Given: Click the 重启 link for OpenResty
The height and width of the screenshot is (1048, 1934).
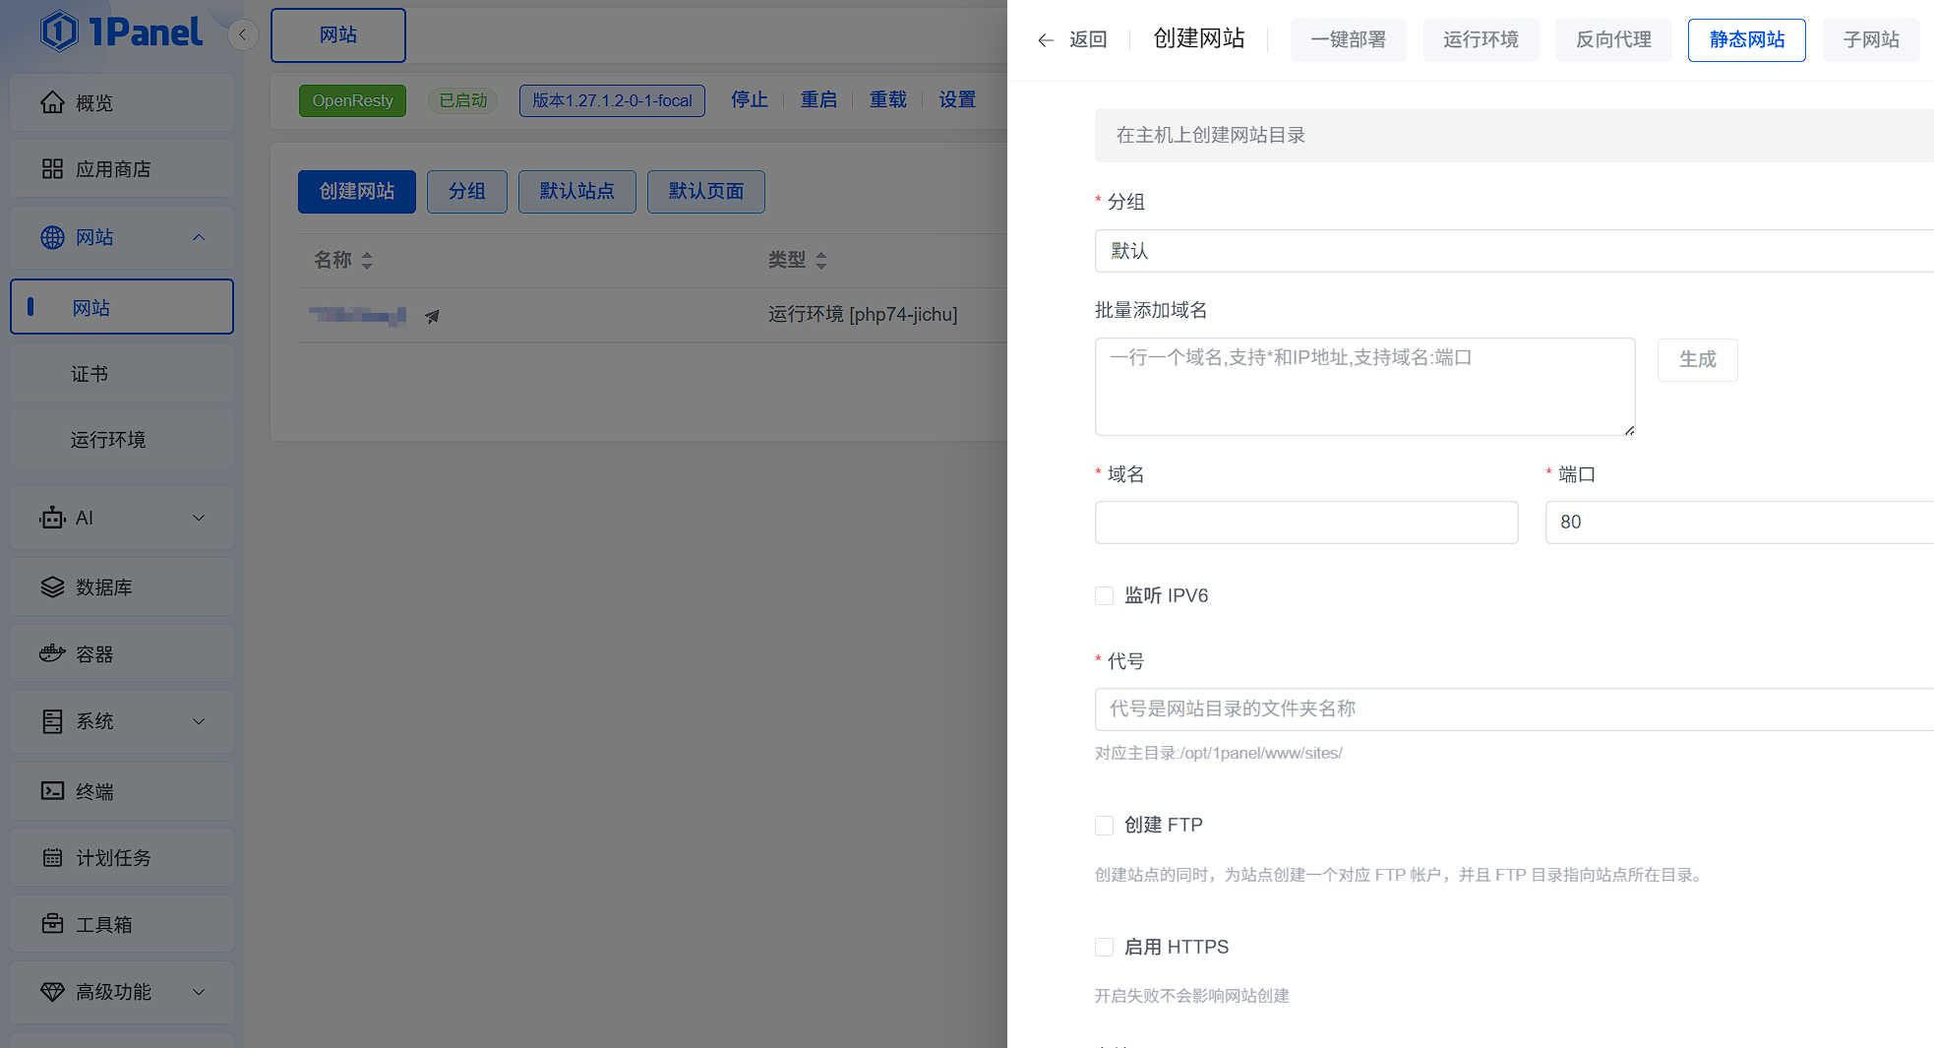Looking at the screenshot, I should (x=817, y=100).
